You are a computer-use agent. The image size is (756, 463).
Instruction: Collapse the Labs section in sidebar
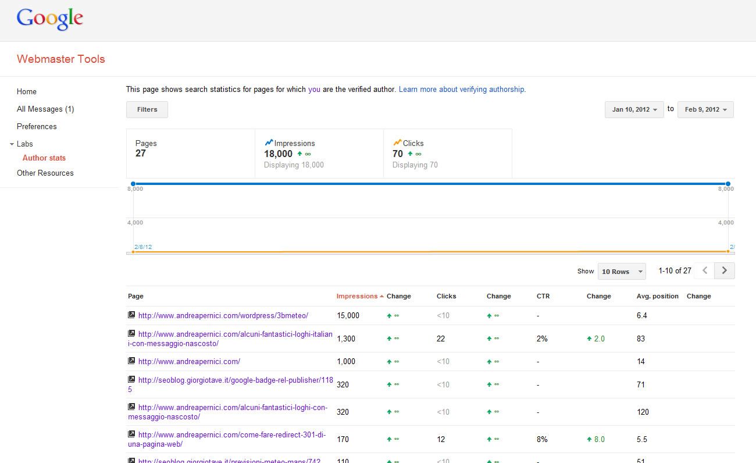coord(12,144)
